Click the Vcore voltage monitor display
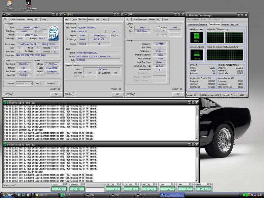264x198 pixels. (59, 189)
